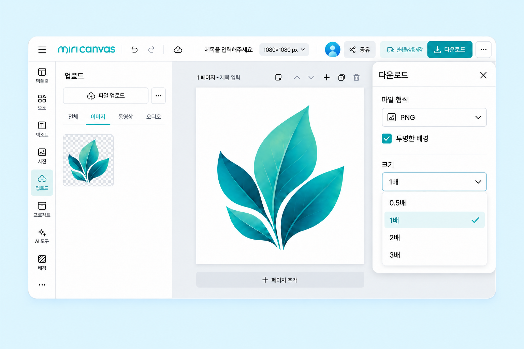Choose the 3배 size option

click(x=434, y=255)
